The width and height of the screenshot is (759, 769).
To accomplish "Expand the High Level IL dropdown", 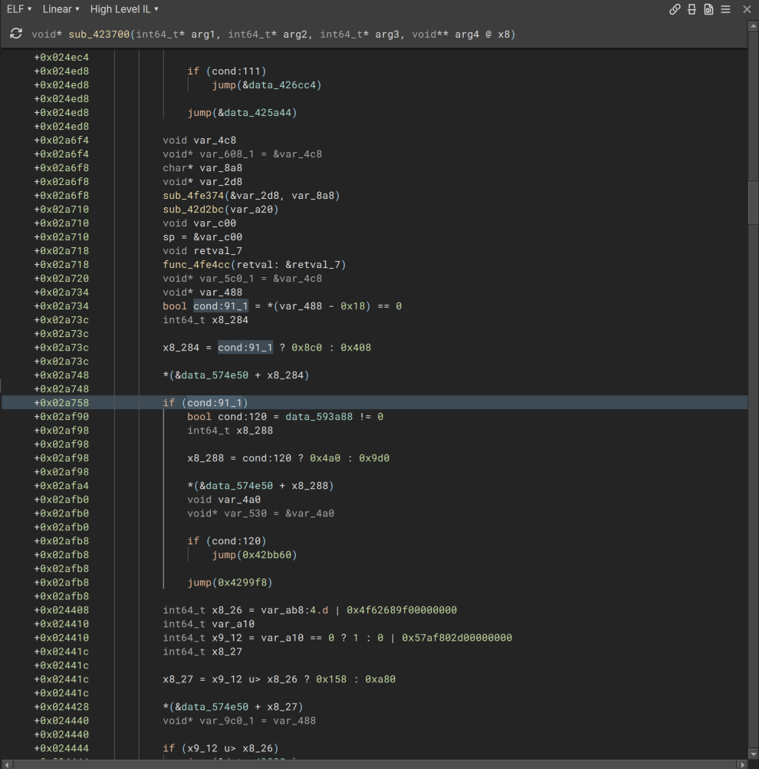I will point(124,9).
